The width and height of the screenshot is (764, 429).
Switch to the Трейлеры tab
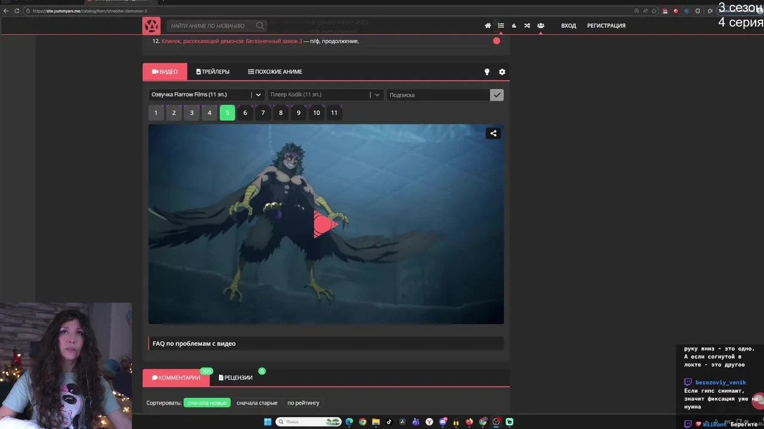click(213, 71)
